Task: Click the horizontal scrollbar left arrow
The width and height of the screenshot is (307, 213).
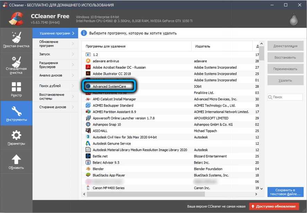Action: click(85, 194)
